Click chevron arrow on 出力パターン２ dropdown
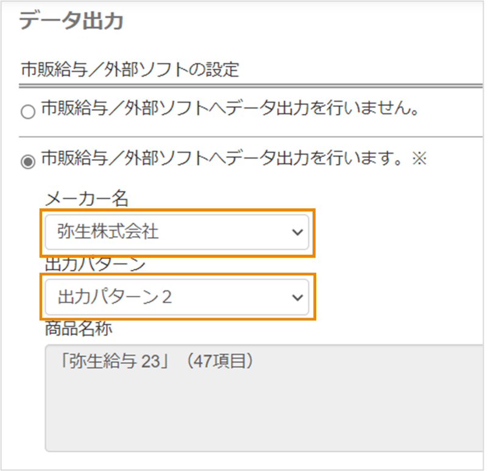Image resolution: width=488 pixels, height=471 pixels. 297,297
